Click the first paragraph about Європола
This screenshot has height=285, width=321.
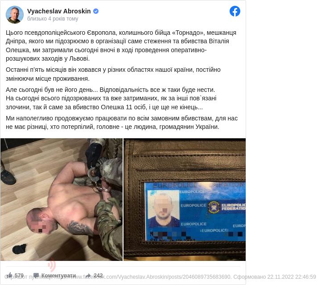[121, 45]
